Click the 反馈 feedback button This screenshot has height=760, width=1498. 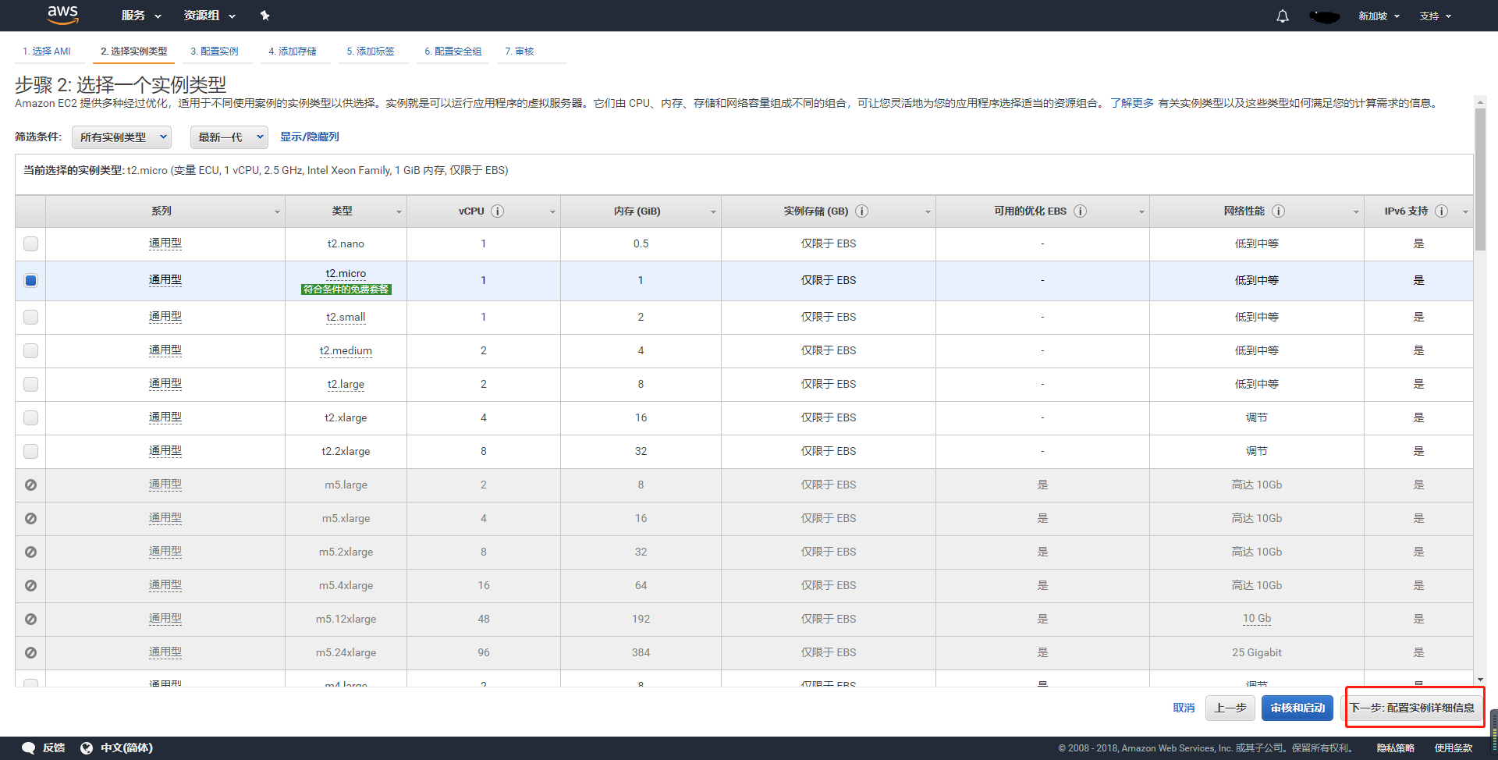[54, 748]
